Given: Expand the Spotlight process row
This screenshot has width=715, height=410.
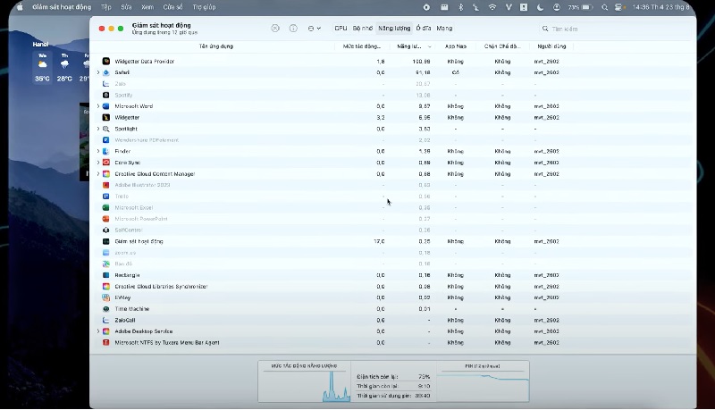Looking at the screenshot, I should tap(98, 129).
